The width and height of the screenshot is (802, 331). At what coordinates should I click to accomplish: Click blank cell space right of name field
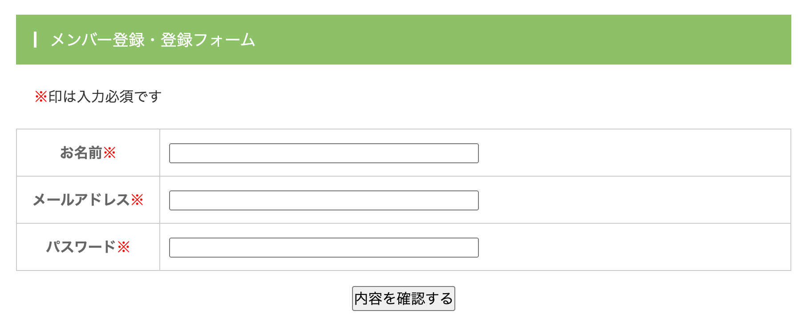(632, 153)
